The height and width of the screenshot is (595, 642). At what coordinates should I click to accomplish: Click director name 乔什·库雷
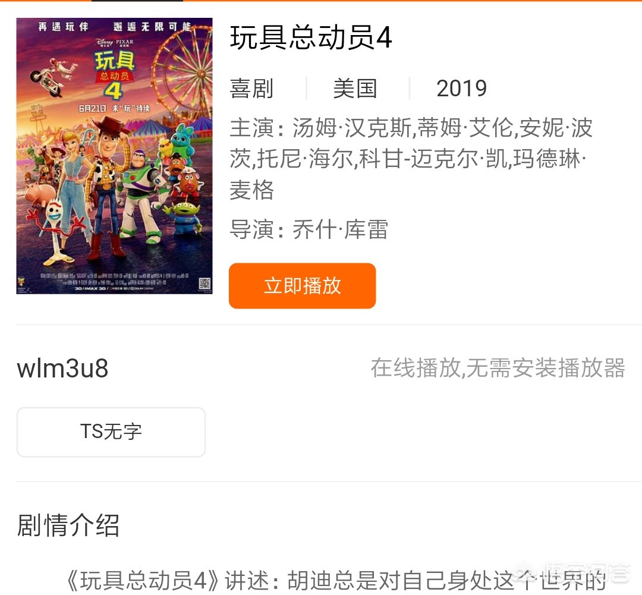coord(340,229)
